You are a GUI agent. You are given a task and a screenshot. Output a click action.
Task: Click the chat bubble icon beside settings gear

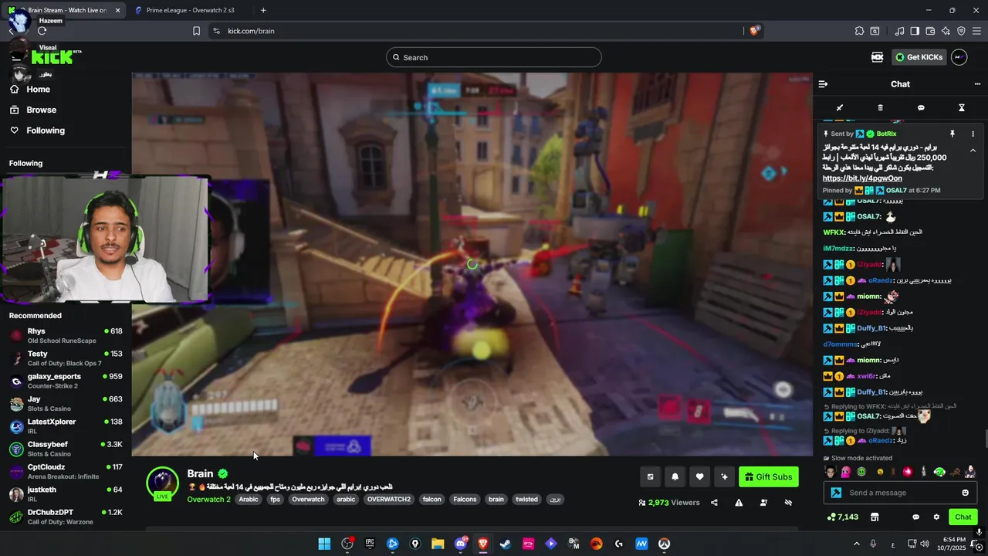pyautogui.click(x=916, y=517)
